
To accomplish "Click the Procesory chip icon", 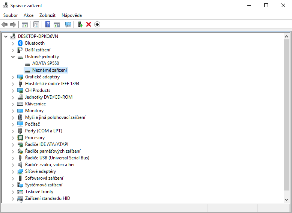I will 20,138.
